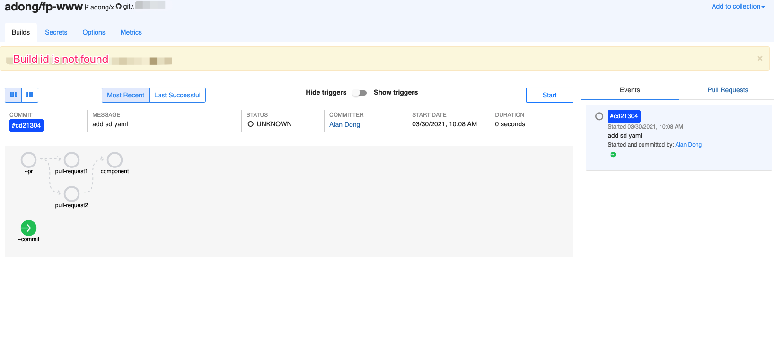
Task: Dismiss the 'Build id is not found' banner
Action: tap(759, 59)
